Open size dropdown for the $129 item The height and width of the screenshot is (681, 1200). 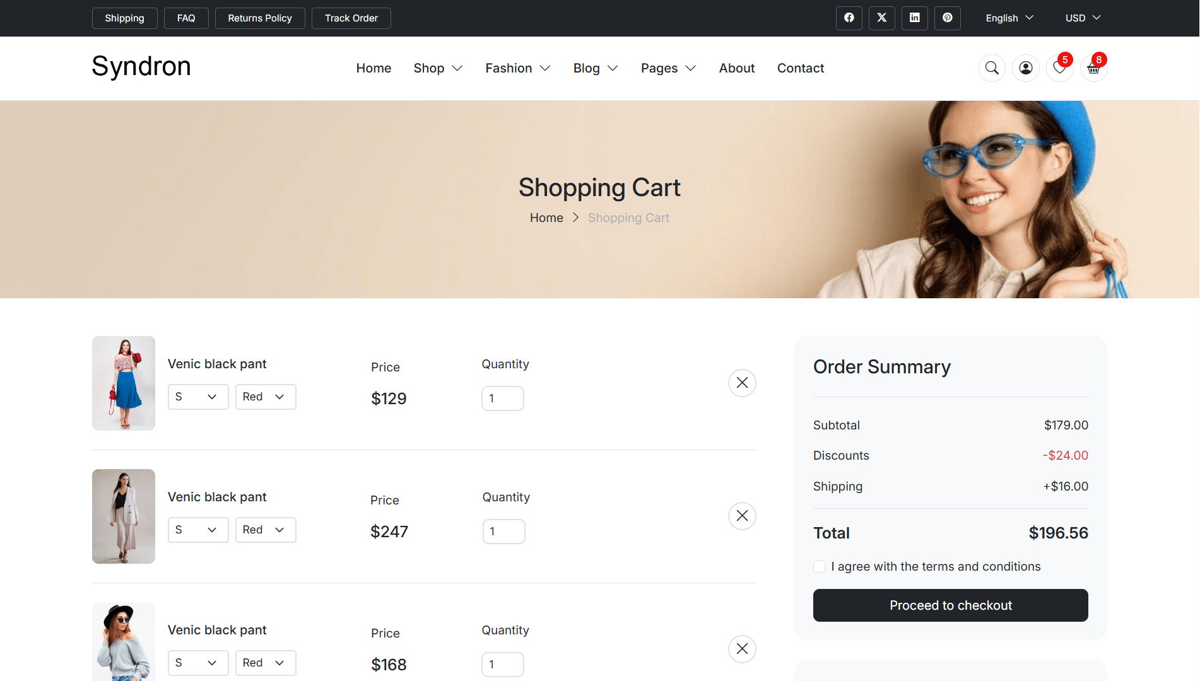[198, 397]
